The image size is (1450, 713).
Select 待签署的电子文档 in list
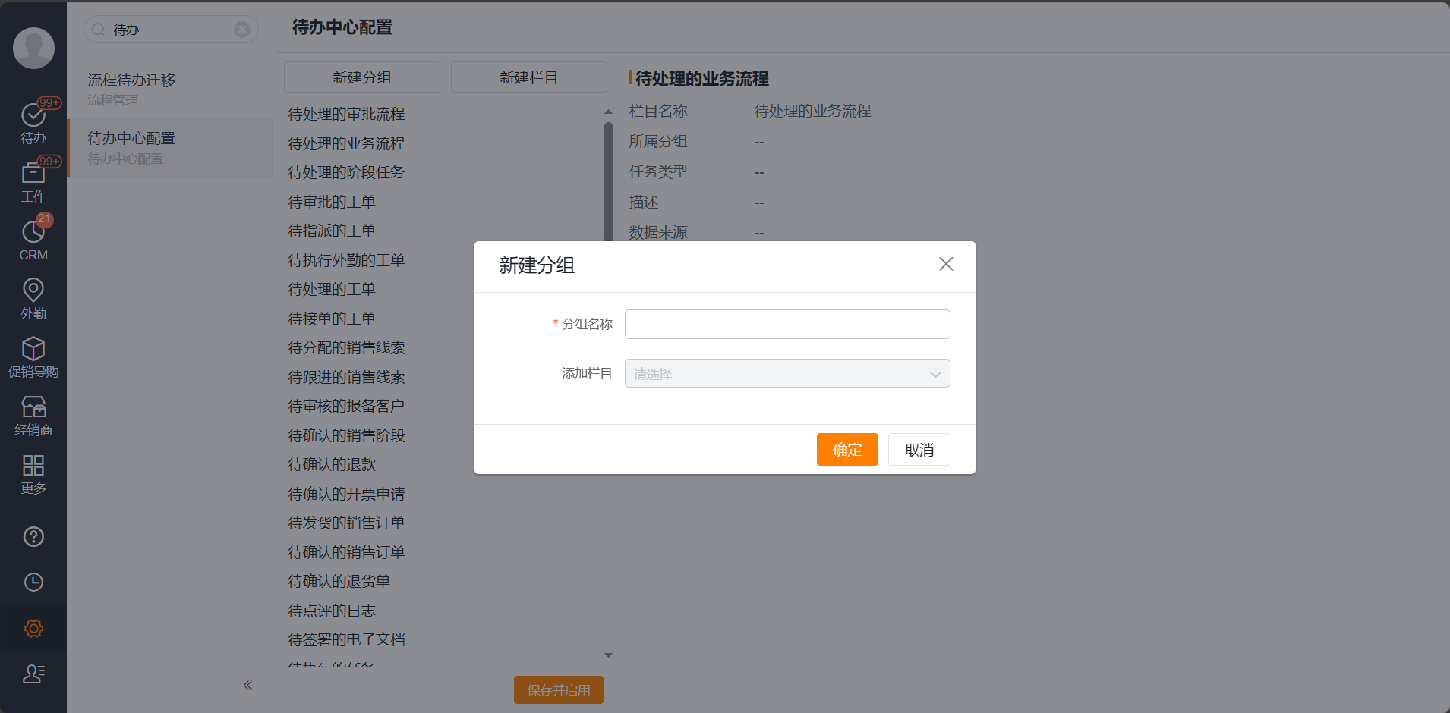point(346,639)
